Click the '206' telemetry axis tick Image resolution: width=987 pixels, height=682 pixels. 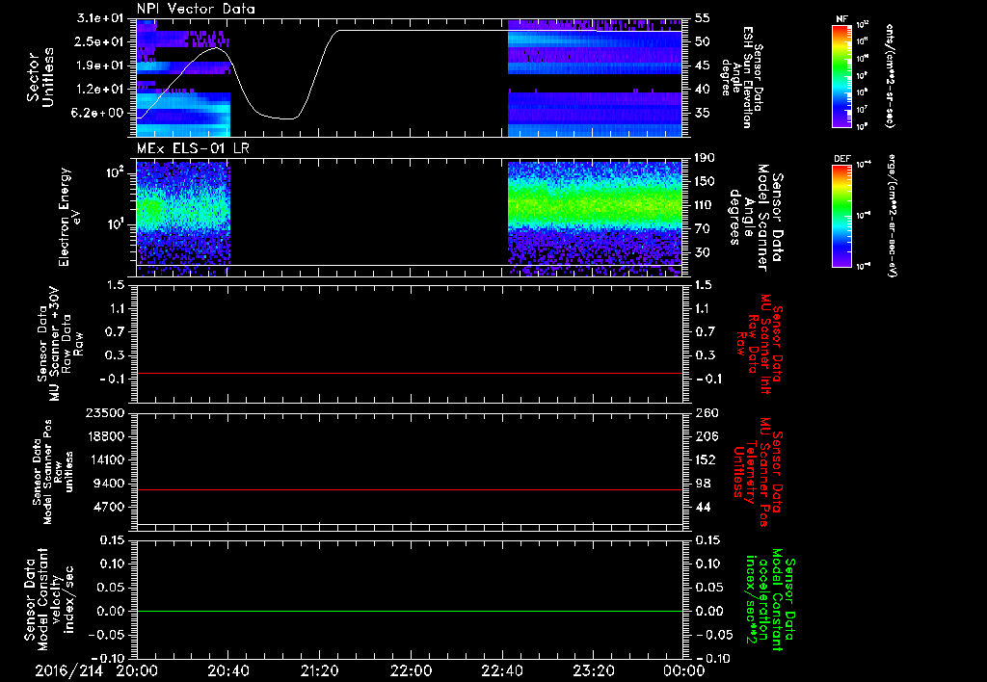click(707, 436)
